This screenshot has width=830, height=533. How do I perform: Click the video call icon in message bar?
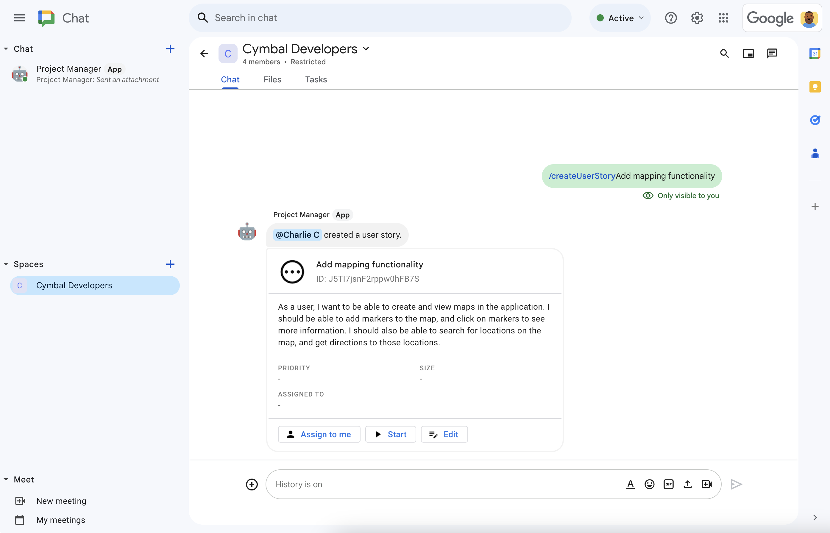click(x=706, y=484)
